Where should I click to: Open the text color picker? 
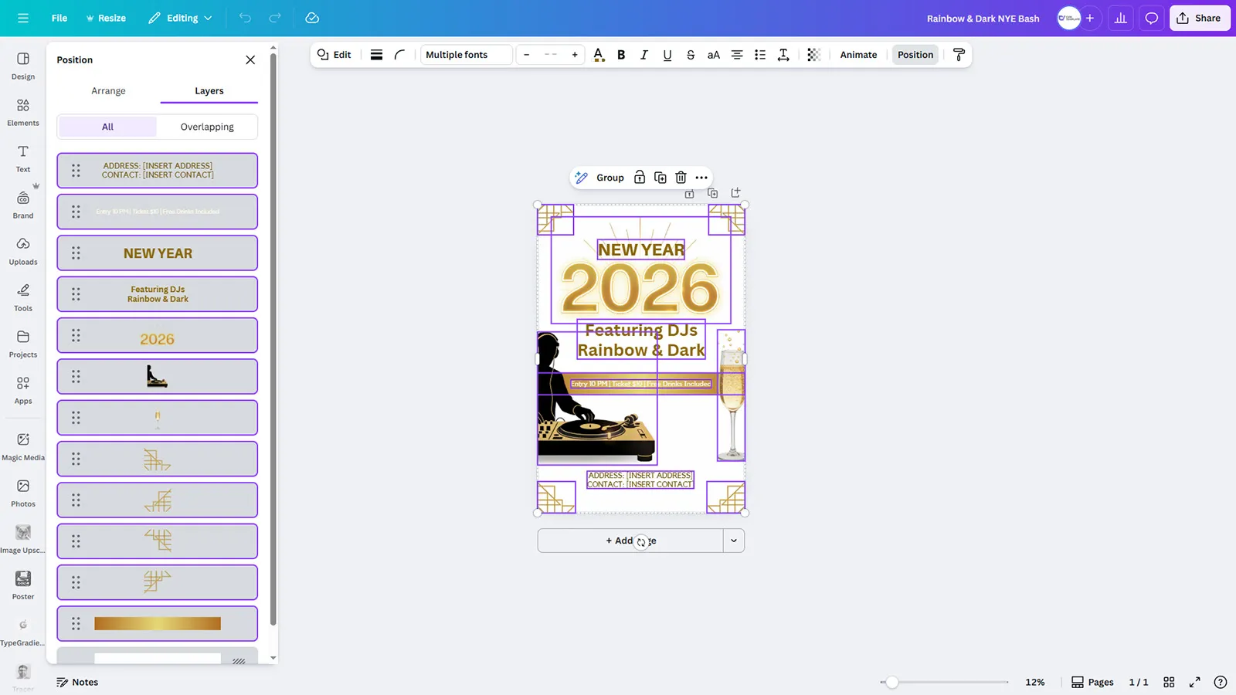click(x=599, y=55)
